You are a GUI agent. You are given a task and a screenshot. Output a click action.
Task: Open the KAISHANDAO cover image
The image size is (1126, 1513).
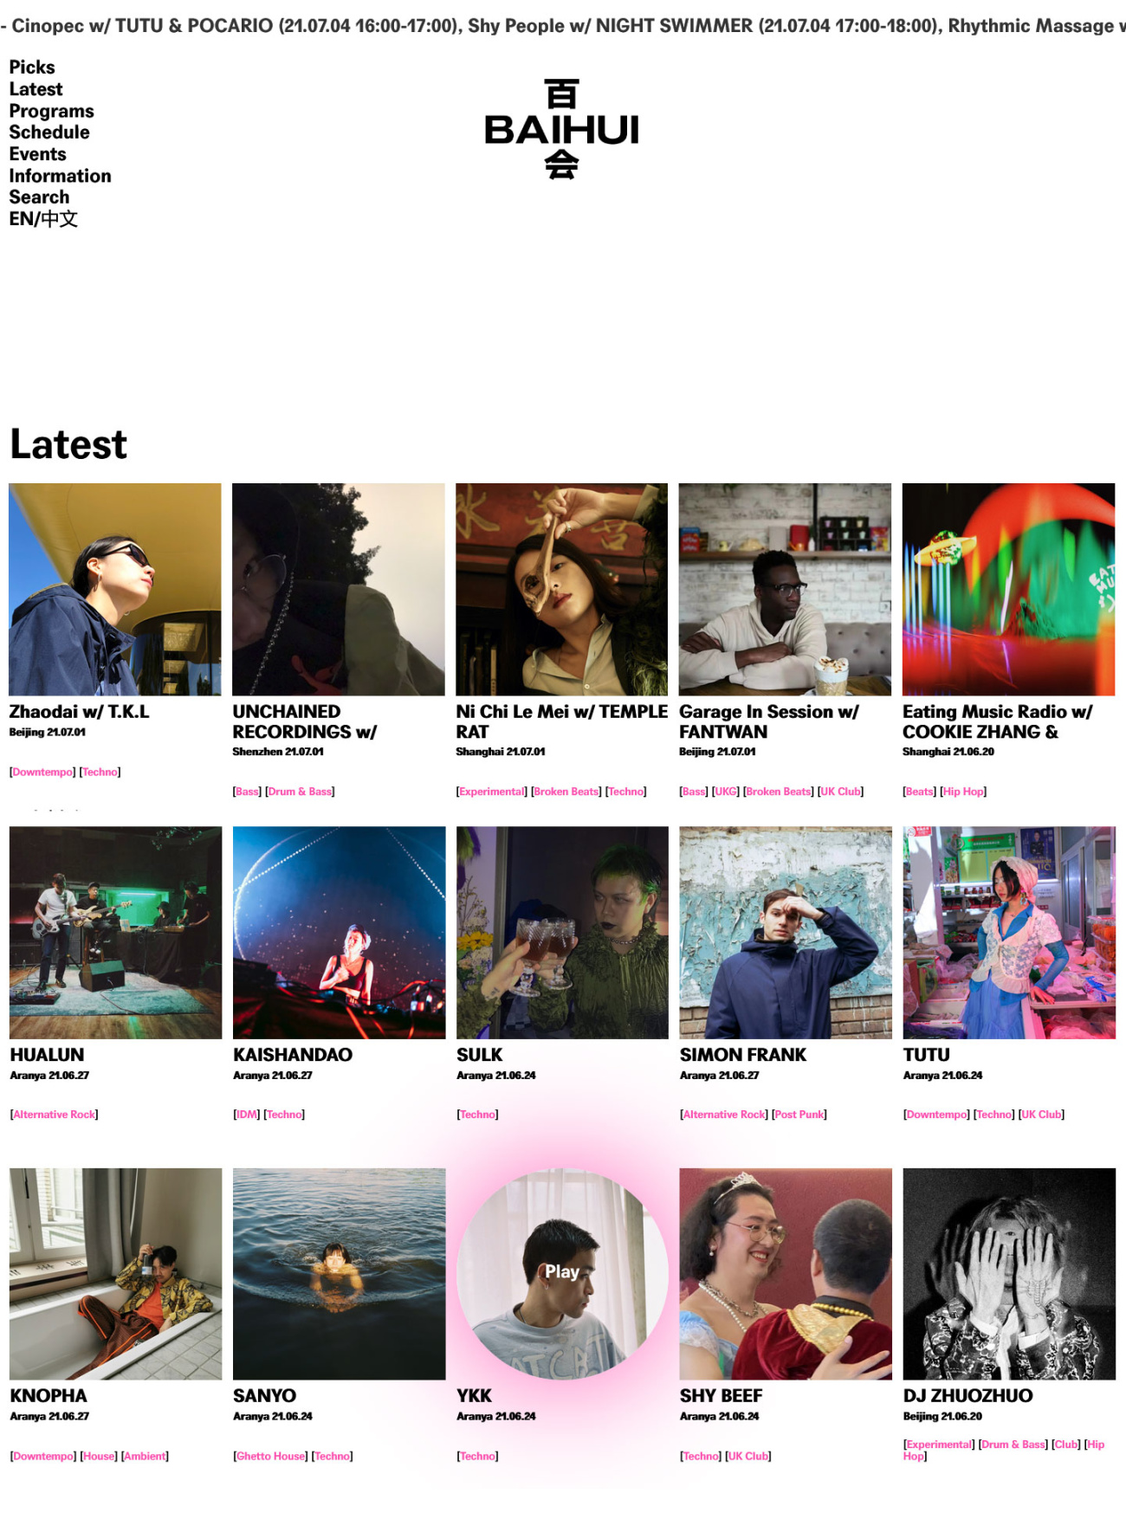pos(339,932)
